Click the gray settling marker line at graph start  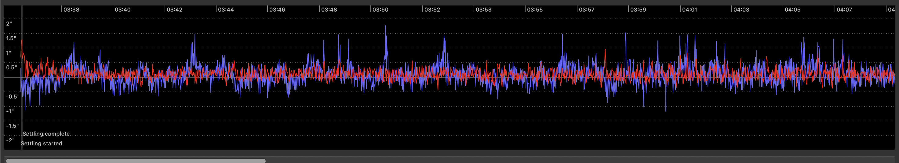pyautogui.click(x=22, y=78)
